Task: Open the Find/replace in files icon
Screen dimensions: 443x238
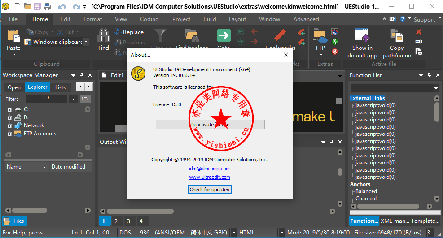Action: coord(192,35)
